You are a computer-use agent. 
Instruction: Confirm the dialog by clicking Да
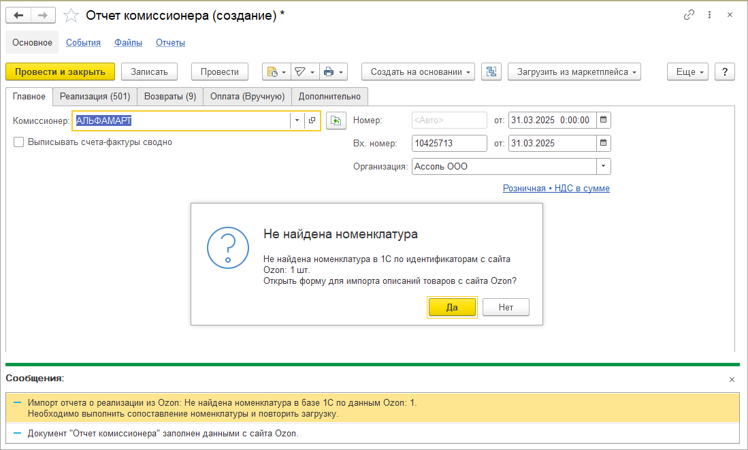point(452,307)
